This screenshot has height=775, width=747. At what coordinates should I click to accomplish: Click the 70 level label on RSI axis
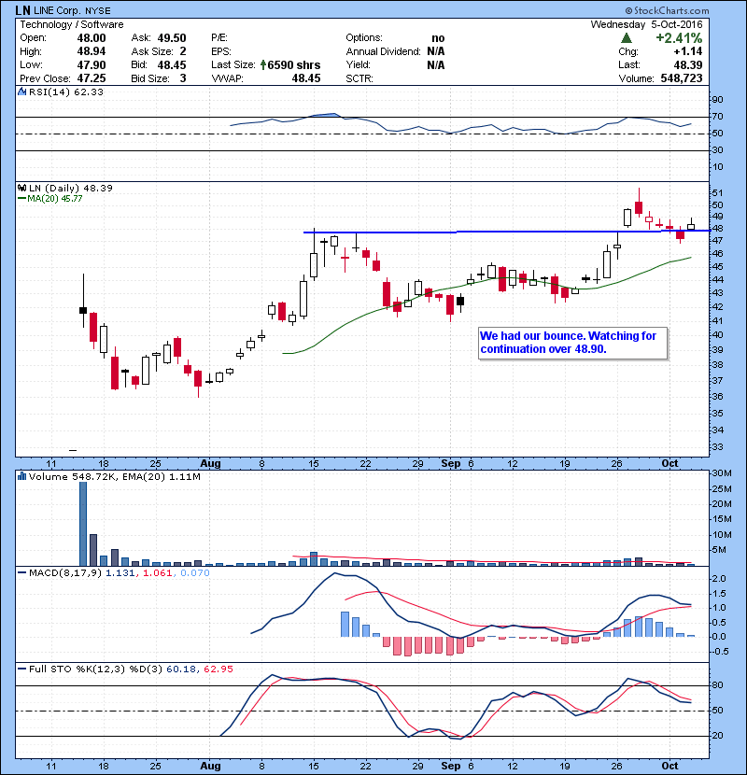tap(717, 116)
